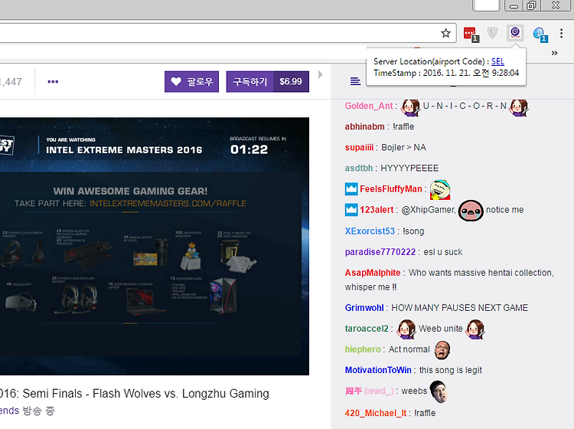Click the gray shield extension icon

click(x=492, y=34)
